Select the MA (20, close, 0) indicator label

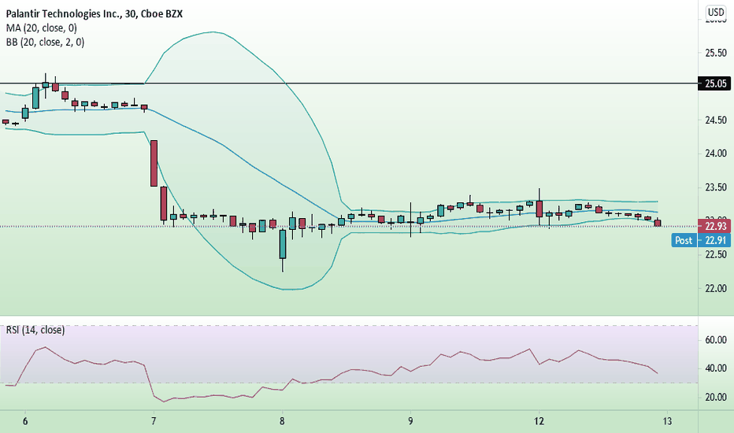[x=41, y=28]
